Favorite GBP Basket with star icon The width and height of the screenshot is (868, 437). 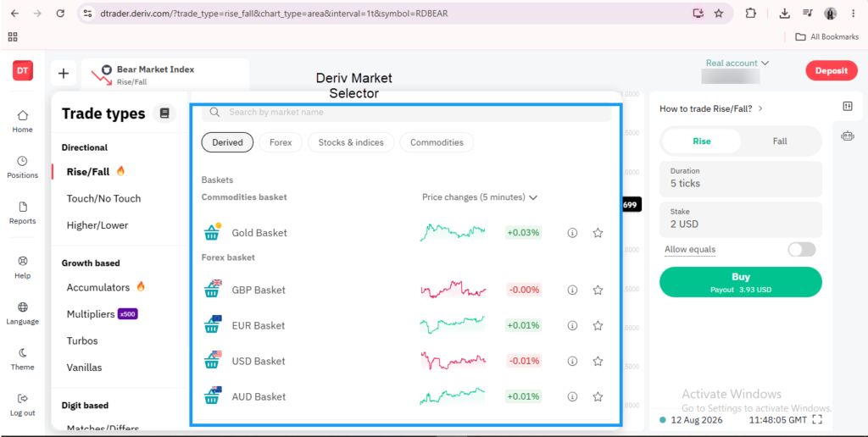point(598,290)
